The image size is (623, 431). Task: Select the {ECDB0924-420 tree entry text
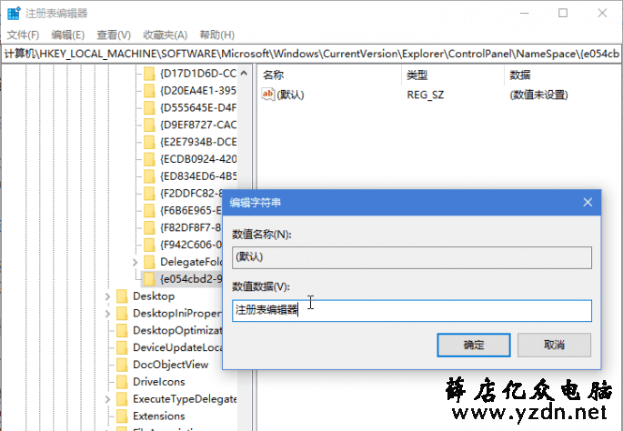[198, 159]
